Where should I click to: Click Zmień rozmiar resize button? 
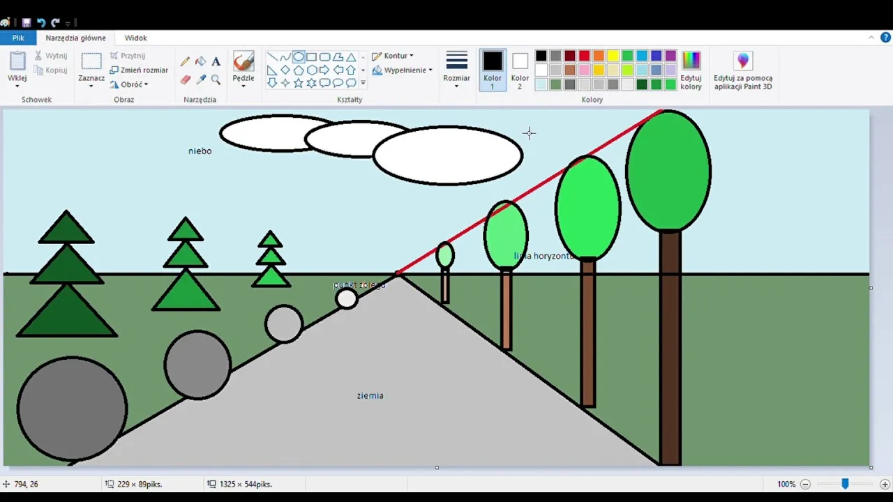click(139, 70)
